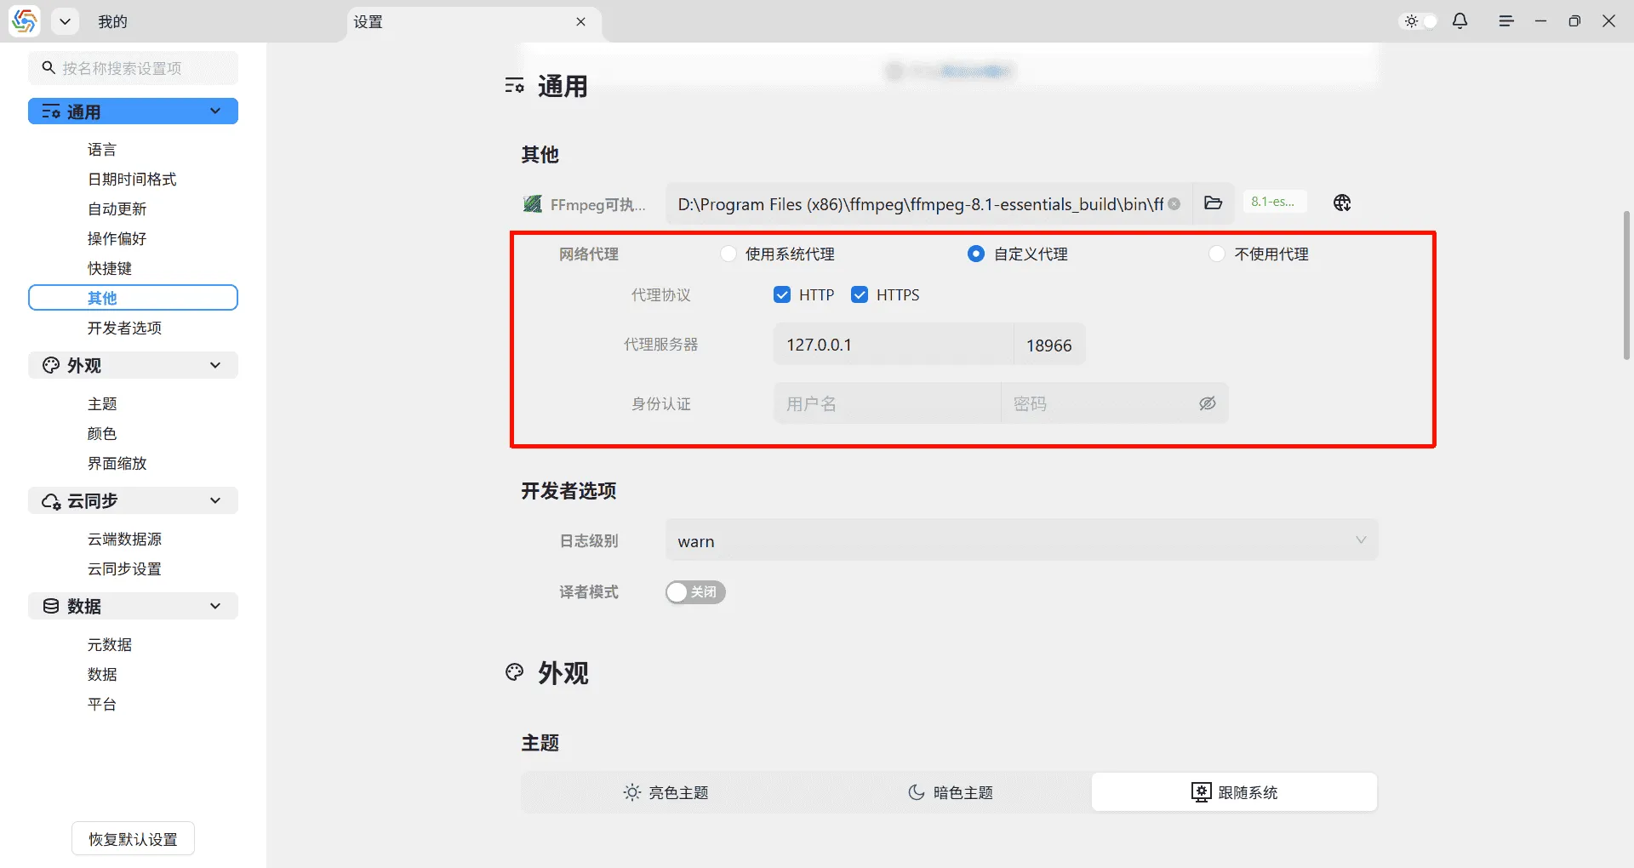Screen dimensions: 1634x868
Task: Uncheck the HTTPS protocol checkbox
Action: coord(860,295)
